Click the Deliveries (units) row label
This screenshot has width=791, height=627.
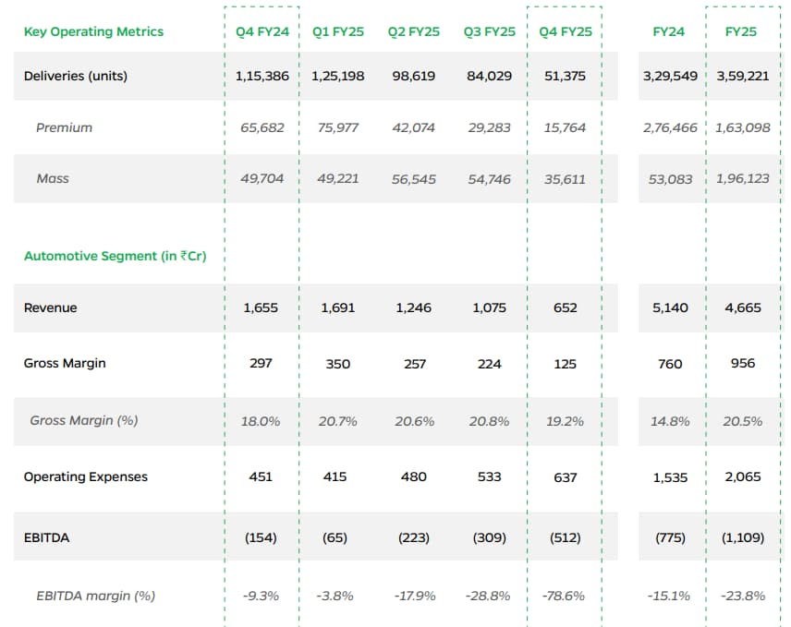pos(76,76)
